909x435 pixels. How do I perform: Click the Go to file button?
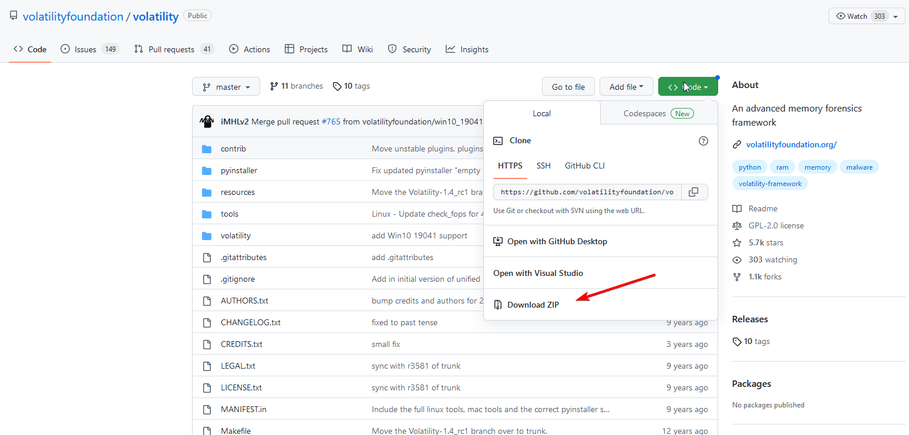point(568,87)
